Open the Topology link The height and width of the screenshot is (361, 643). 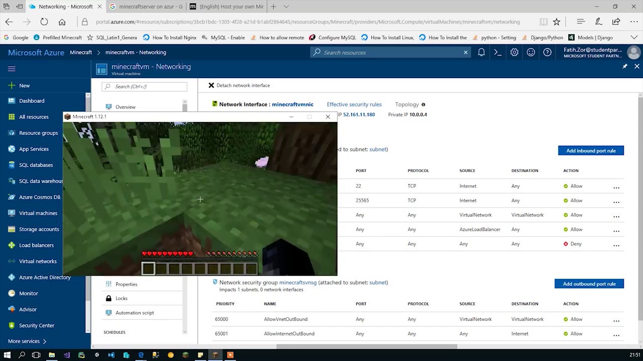pyautogui.click(x=407, y=104)
